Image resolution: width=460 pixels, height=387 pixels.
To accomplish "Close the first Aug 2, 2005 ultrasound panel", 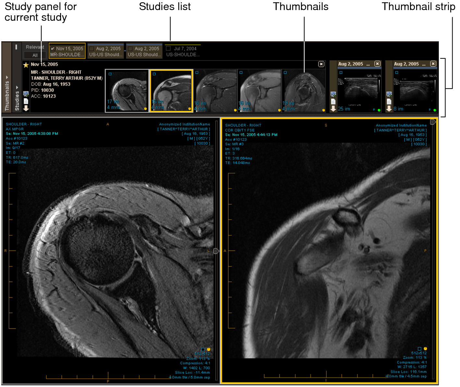I will (x=377, y=64).
